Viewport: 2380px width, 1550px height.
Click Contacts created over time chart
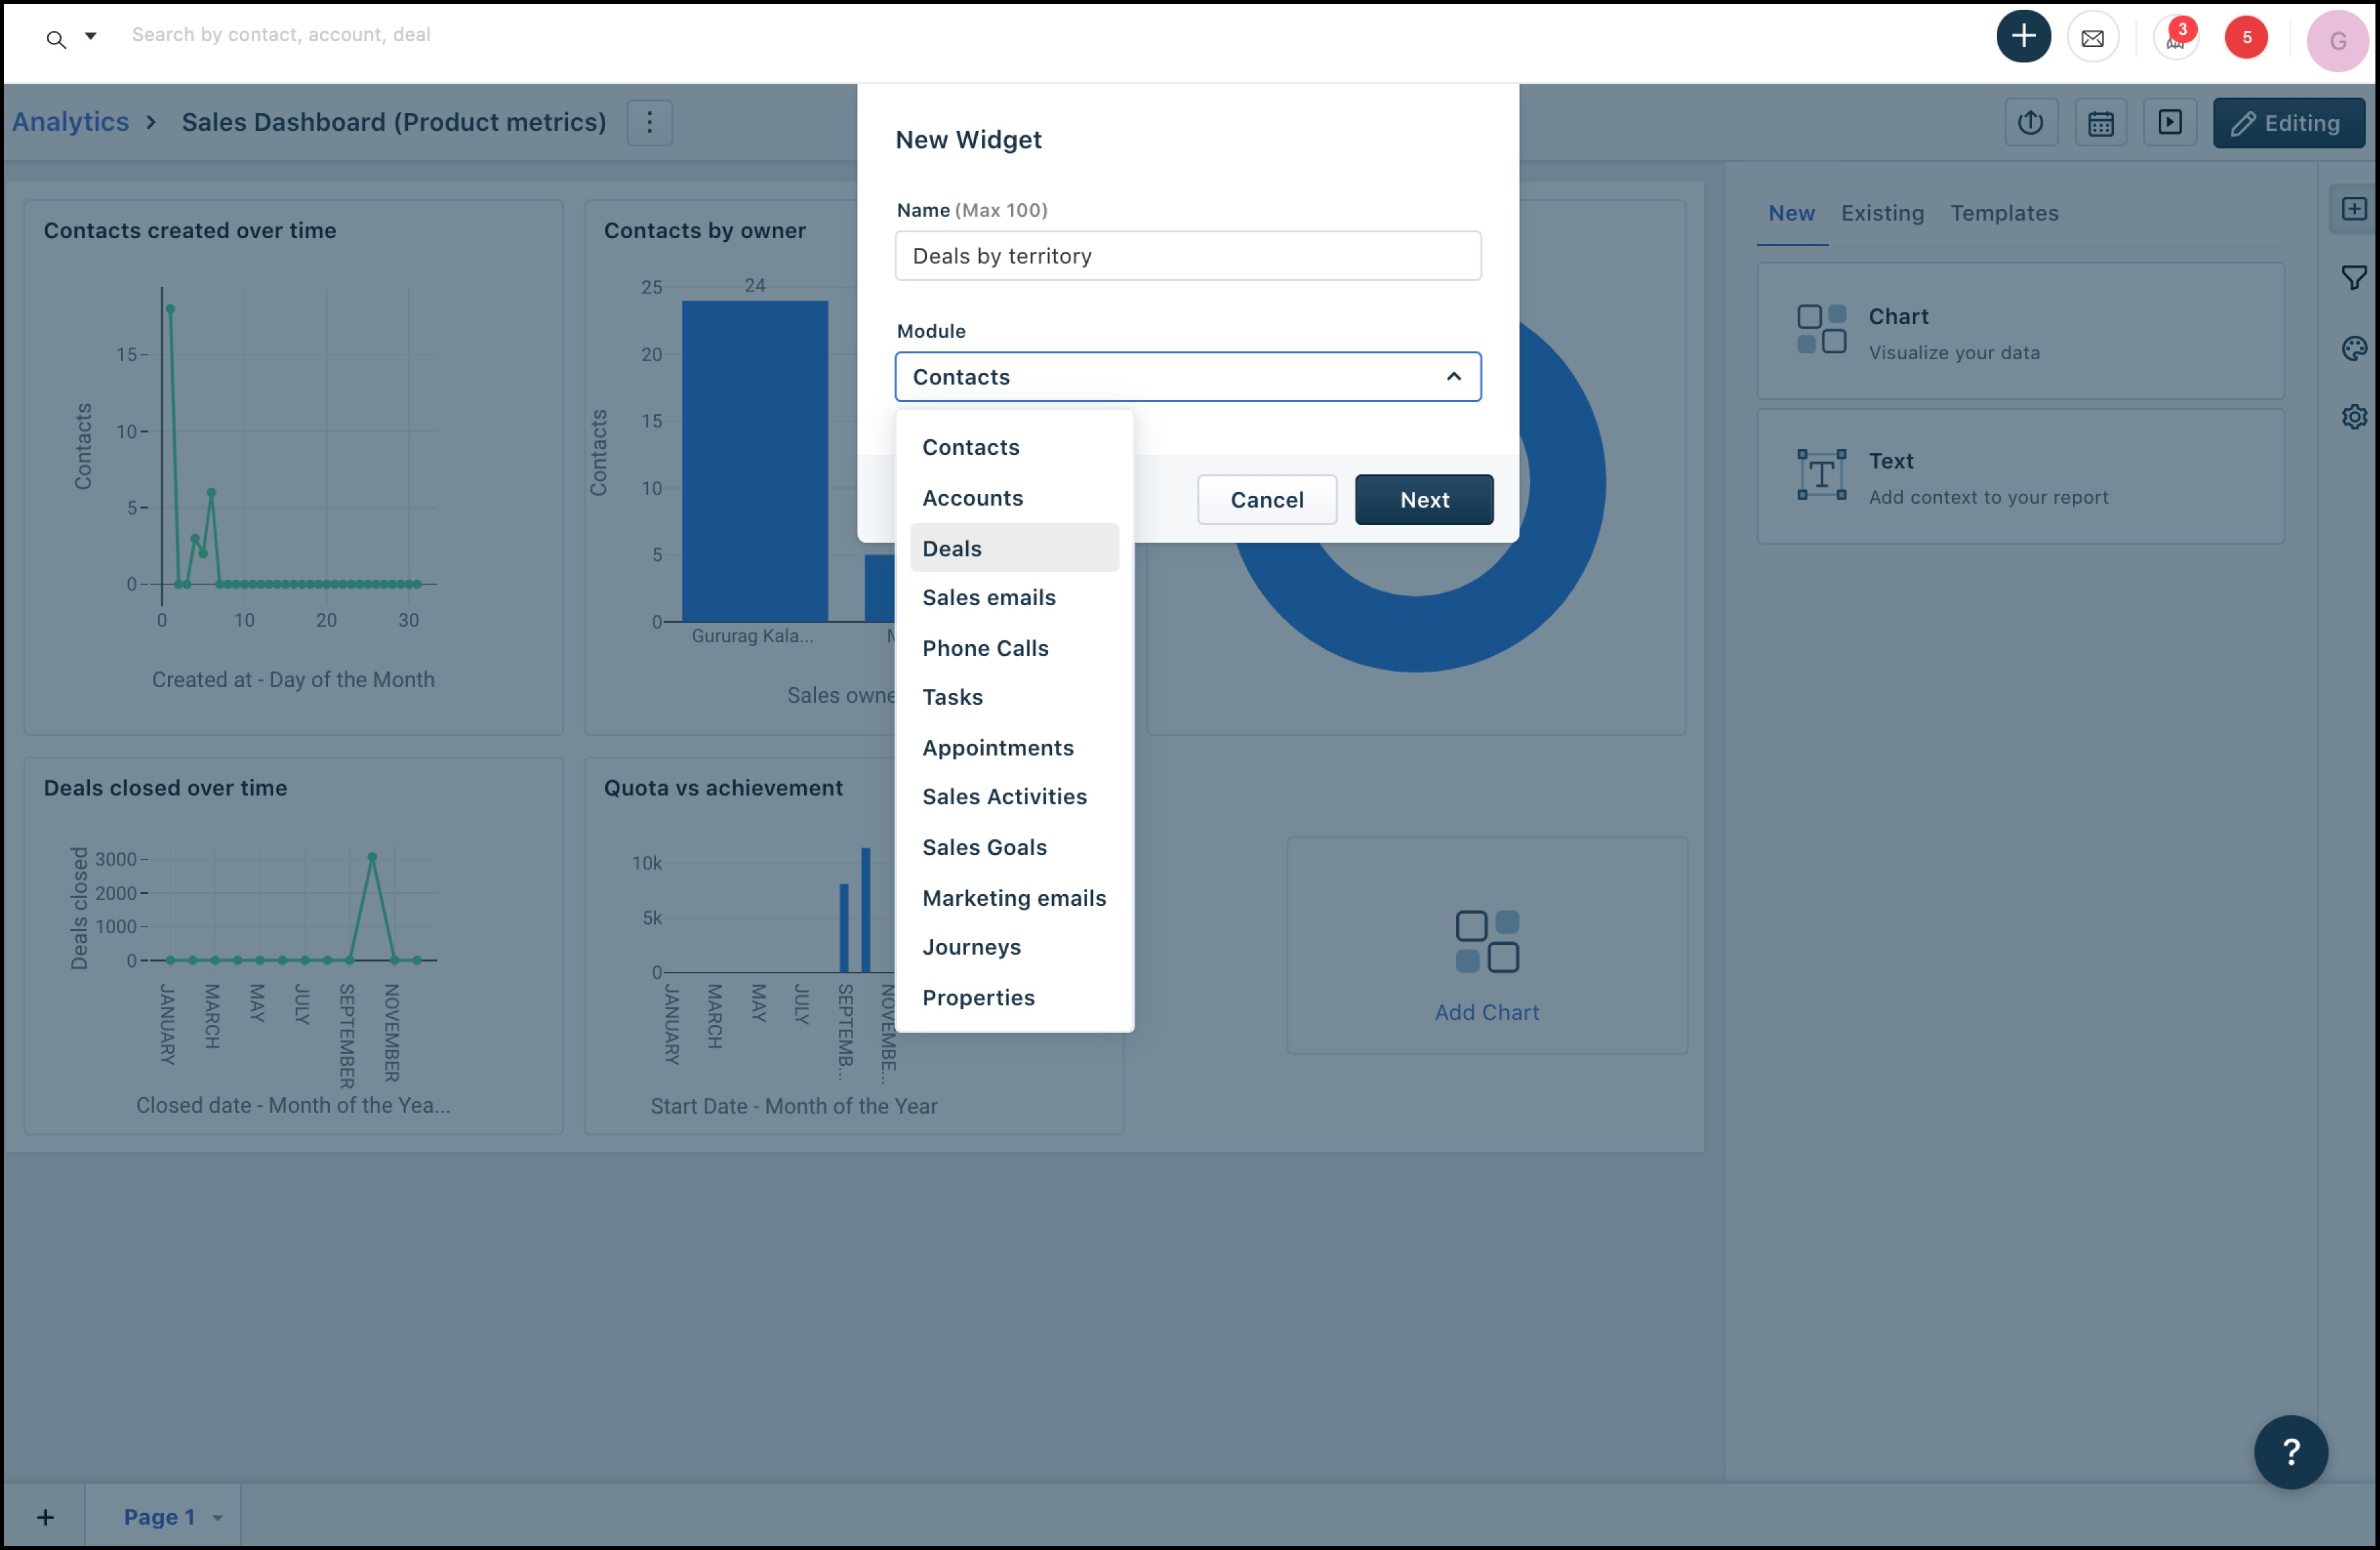tap(293, 467)
